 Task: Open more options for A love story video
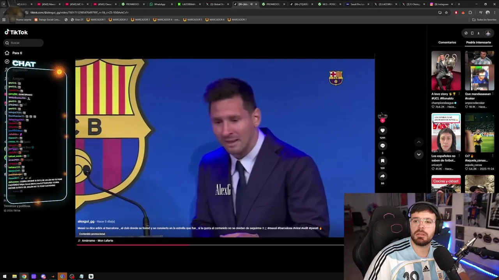pos(459,94)
